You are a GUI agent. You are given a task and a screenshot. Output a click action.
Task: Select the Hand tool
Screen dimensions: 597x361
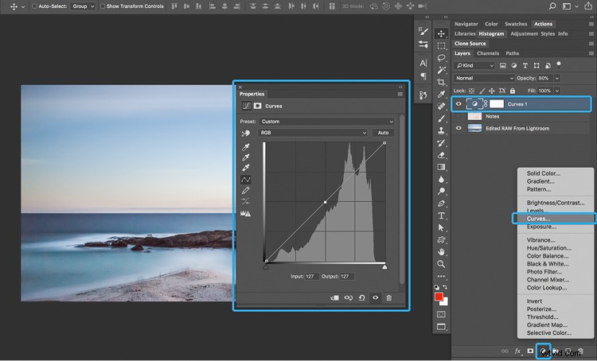441,252
